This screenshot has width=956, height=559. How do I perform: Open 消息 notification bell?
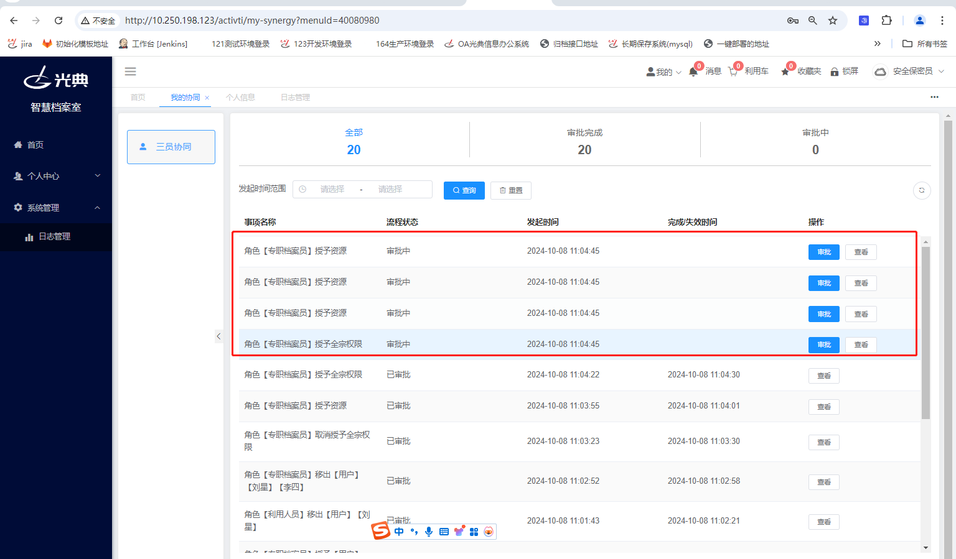click(705, 71)
